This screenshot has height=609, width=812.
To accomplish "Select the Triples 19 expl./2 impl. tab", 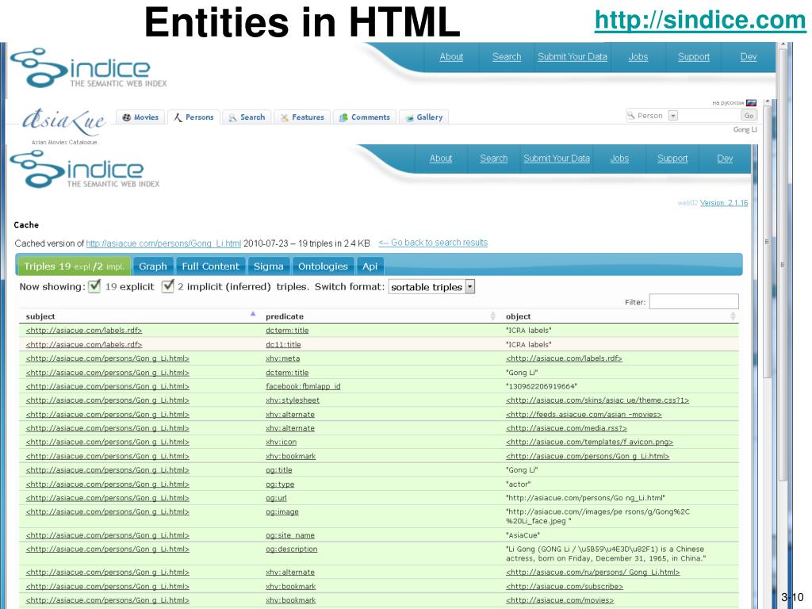I will [74, 266].
